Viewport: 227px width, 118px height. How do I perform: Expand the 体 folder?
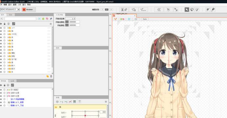[8, 72]
